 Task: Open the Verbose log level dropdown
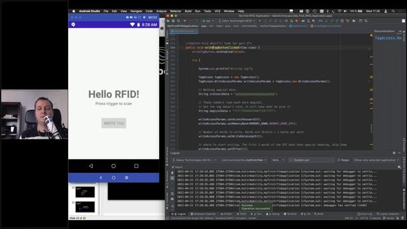[278, 160]
